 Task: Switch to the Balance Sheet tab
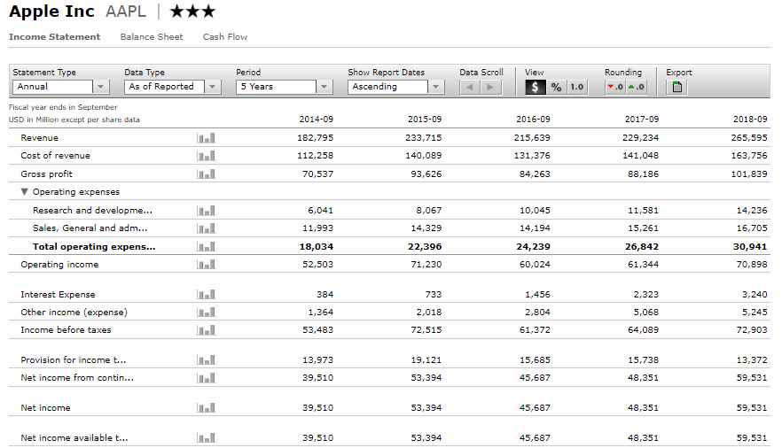[152, 37]
